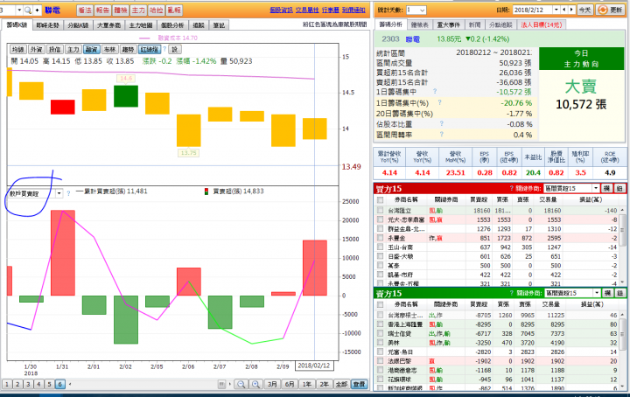Click second small button right of 賣方15 dropdown
This screenshot has width=630, height=397.
(x=619, y=293)
